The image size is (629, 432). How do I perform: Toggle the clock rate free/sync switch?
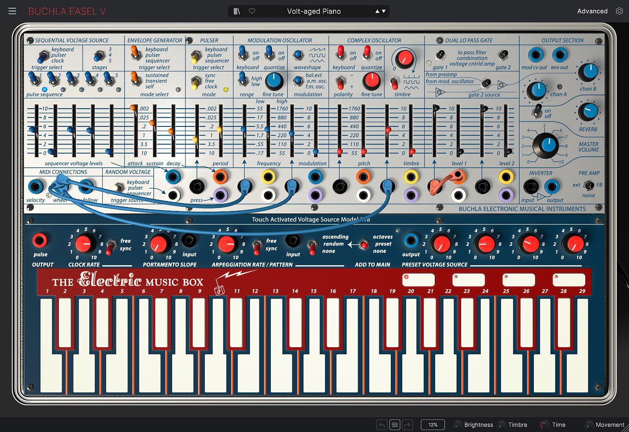pyautogui.click(x=111, y=246)
